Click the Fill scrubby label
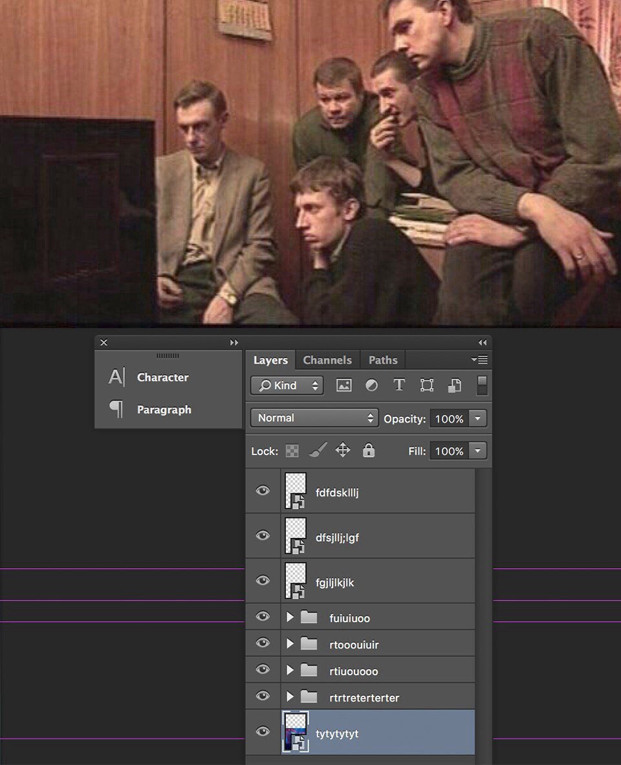The height and width of the screenshot is (765, 621). [x=417, y=451]
